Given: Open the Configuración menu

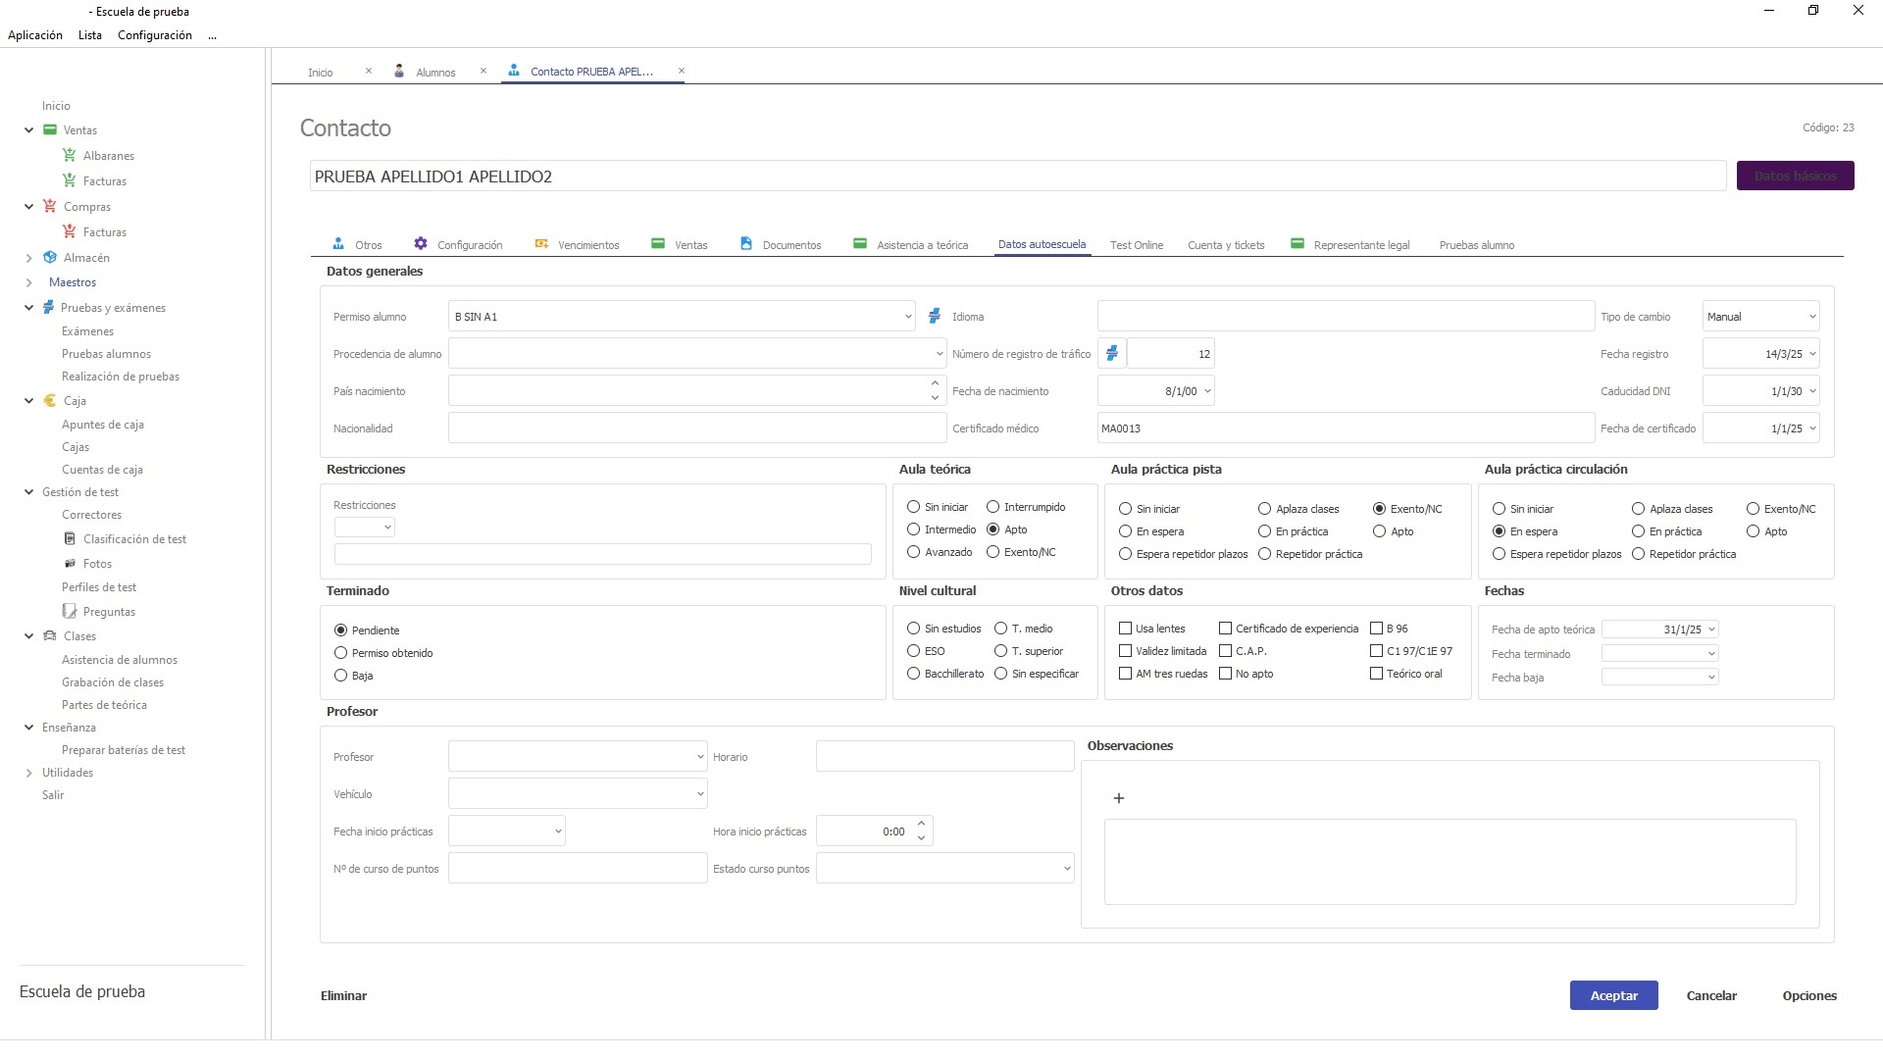Looking at the screenshot, I should click(x=154, y=35).
